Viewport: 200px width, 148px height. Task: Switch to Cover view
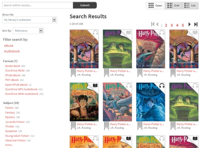[x=156, y=6]
